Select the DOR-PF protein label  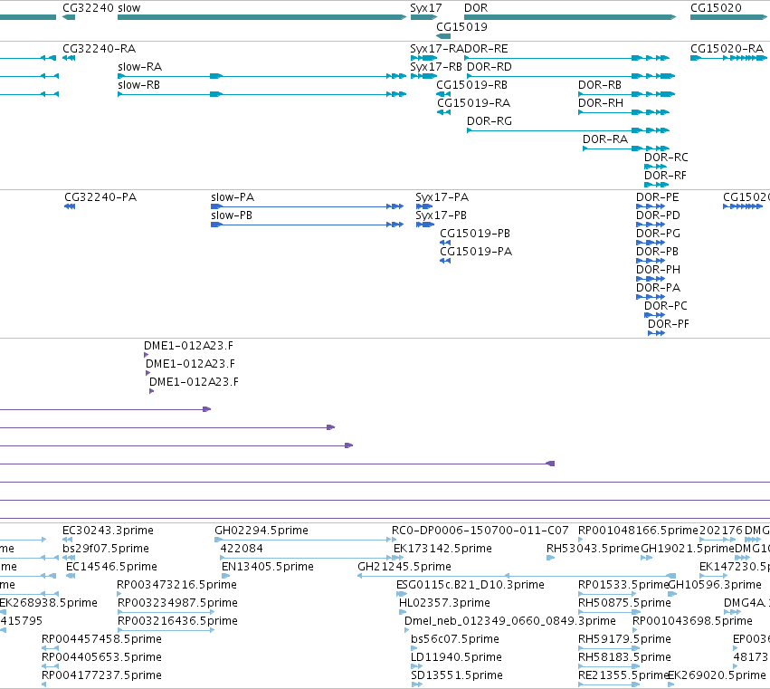[x=669, y=325]
